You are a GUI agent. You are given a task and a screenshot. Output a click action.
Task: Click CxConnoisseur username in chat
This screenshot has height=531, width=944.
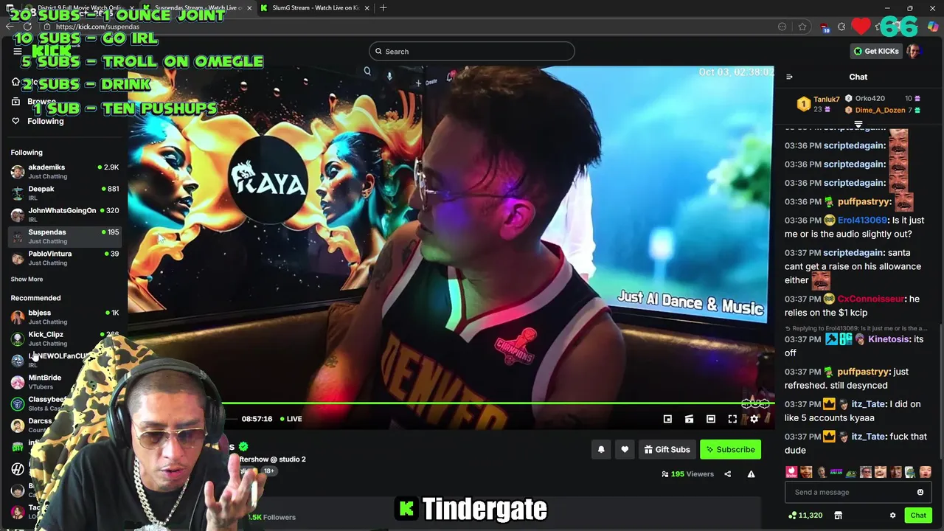tap(870, 299)
